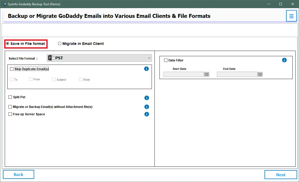This screenshot has height=182, width=299.
Task: Click the Next button
Action: coord(281,175)
